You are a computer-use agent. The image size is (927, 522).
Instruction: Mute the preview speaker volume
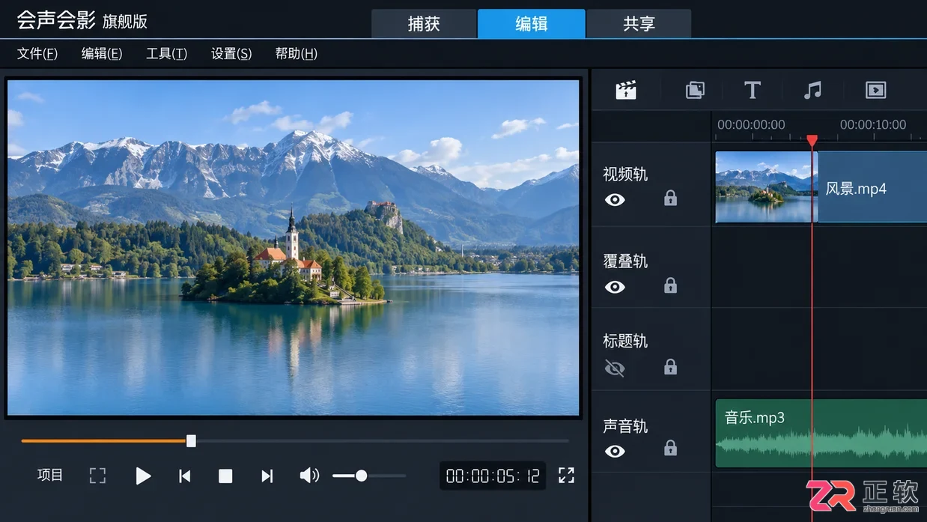(x=309, y=476)
